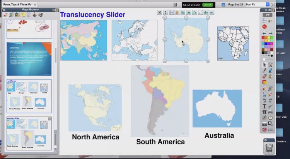Select the Fill bucket tool
The width and height of the screenshot is (290, 159).
coord(270,76)
